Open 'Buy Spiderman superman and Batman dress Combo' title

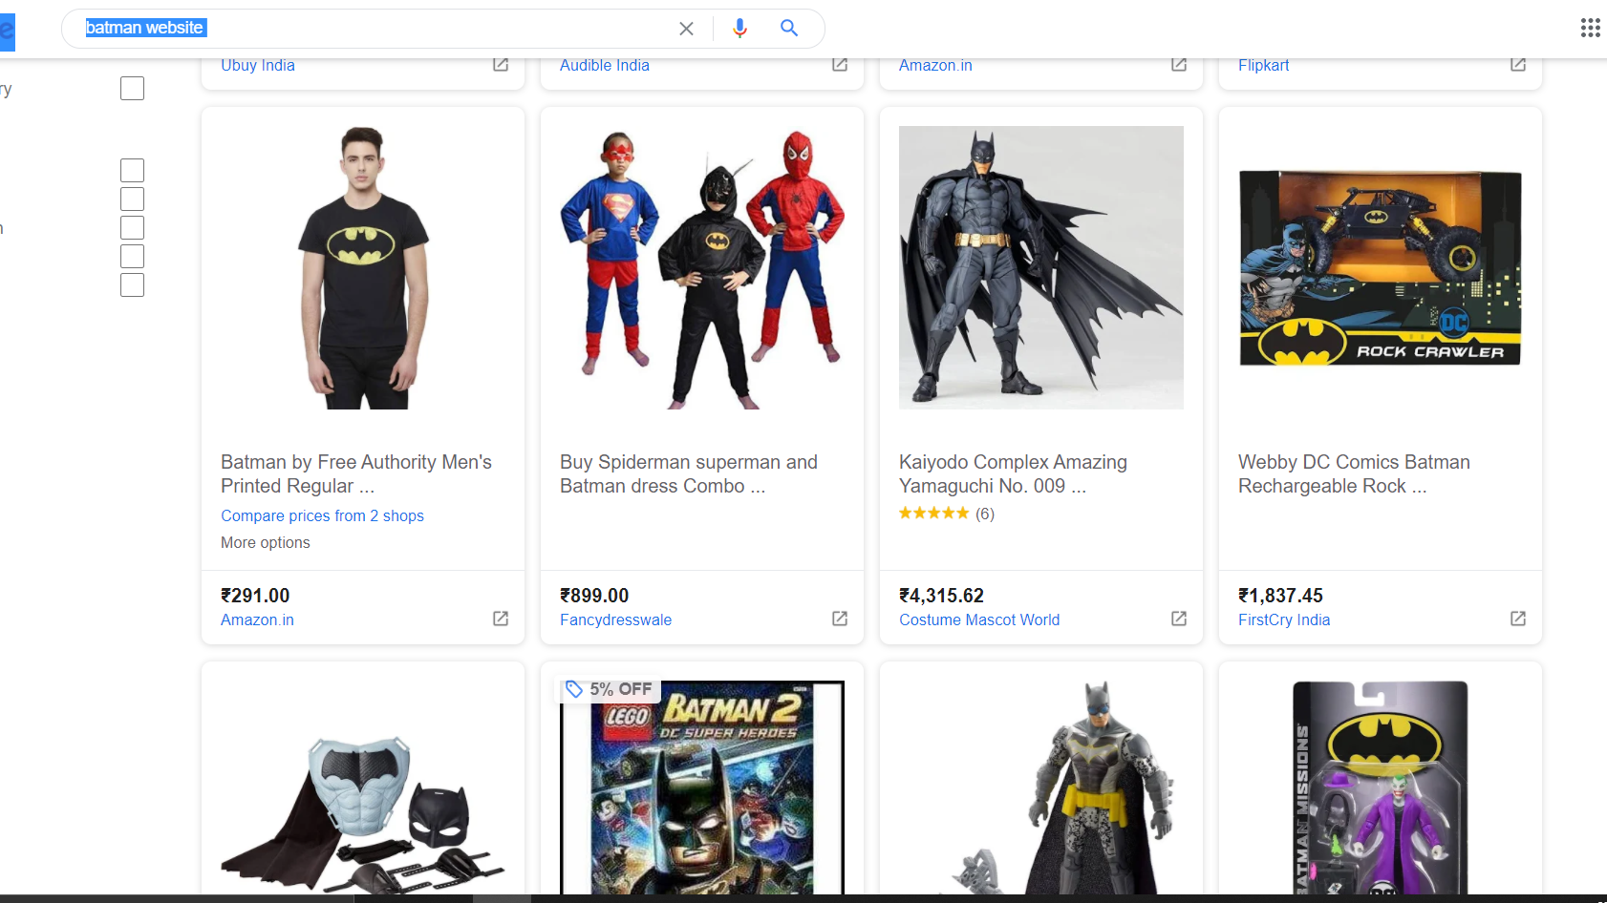click(689, 473)
